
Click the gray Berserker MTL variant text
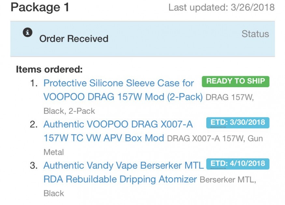pyautogui.click(x=227, y=180)
